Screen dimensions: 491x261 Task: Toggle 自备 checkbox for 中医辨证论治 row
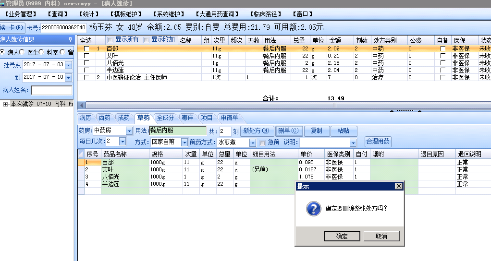443,78
